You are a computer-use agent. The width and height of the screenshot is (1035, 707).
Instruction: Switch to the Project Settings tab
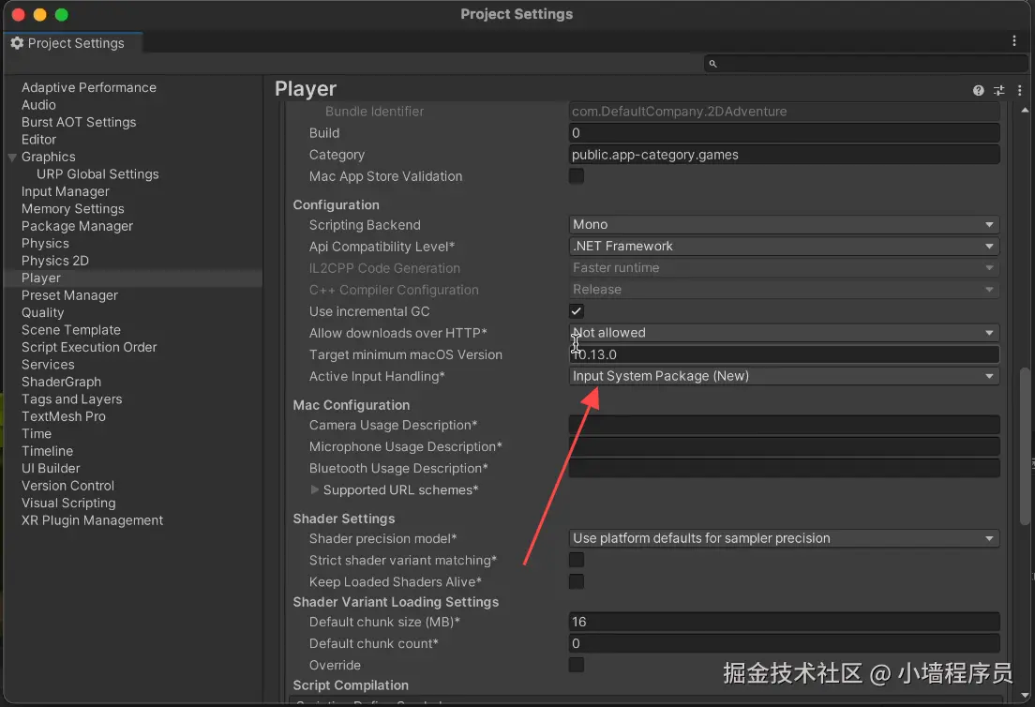pyautogui.click(x=72, y=43)
